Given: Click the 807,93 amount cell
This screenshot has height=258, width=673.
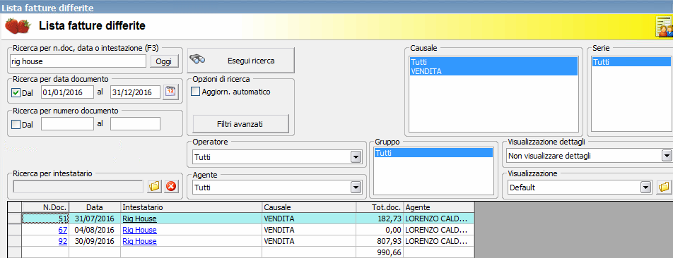Looking at the screenshot, I should [x=380, y=241].
